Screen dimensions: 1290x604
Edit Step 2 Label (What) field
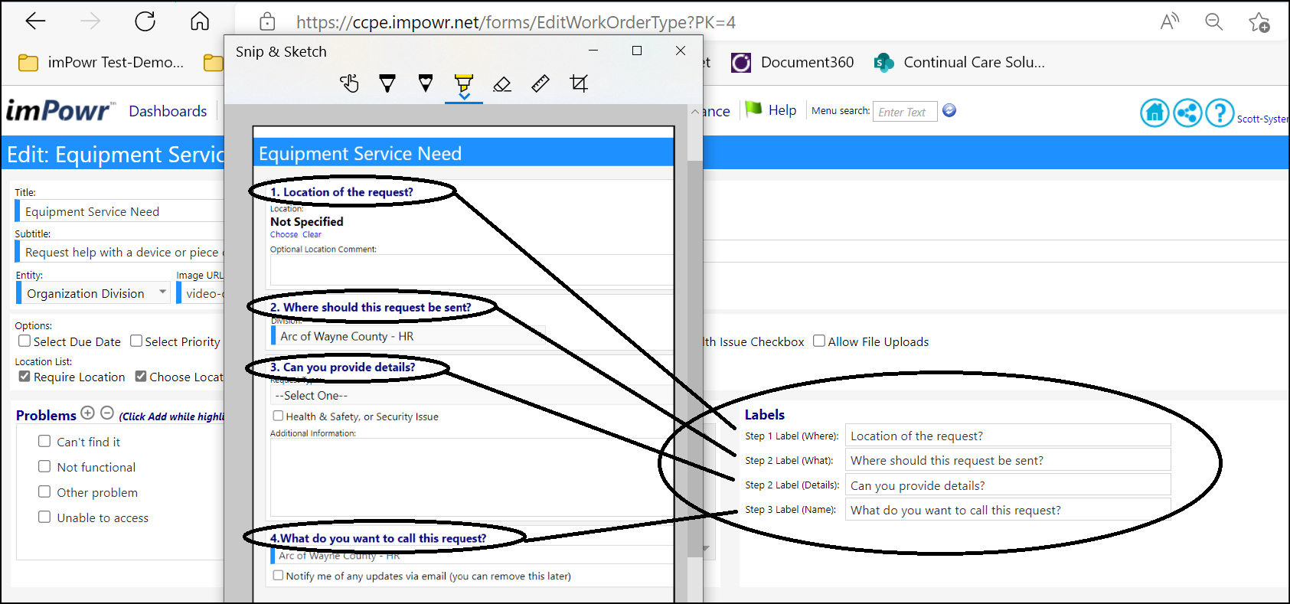pyautogui.click(x=1008, y=460)
